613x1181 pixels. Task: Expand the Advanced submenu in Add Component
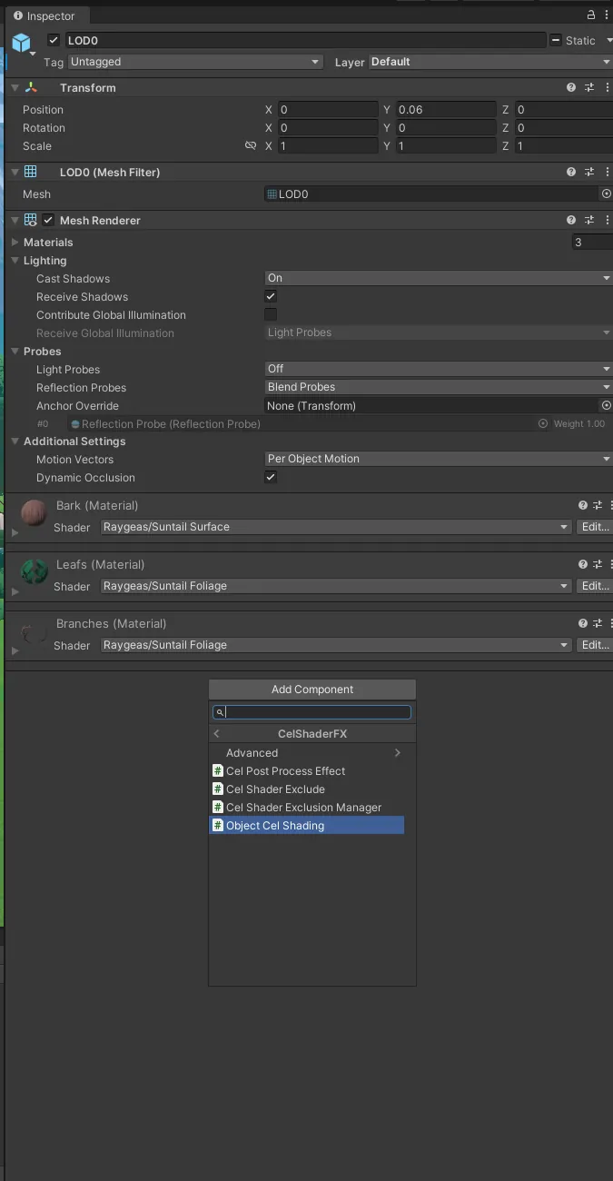pyautogui.click(x=307, y=752)
